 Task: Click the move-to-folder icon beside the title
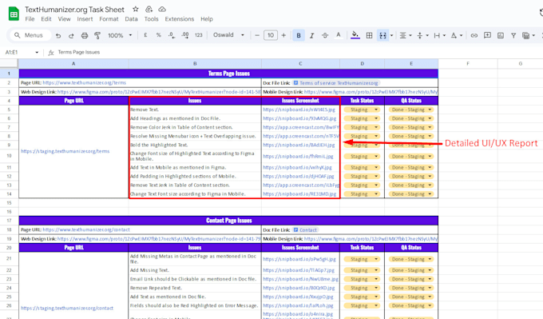149,10
